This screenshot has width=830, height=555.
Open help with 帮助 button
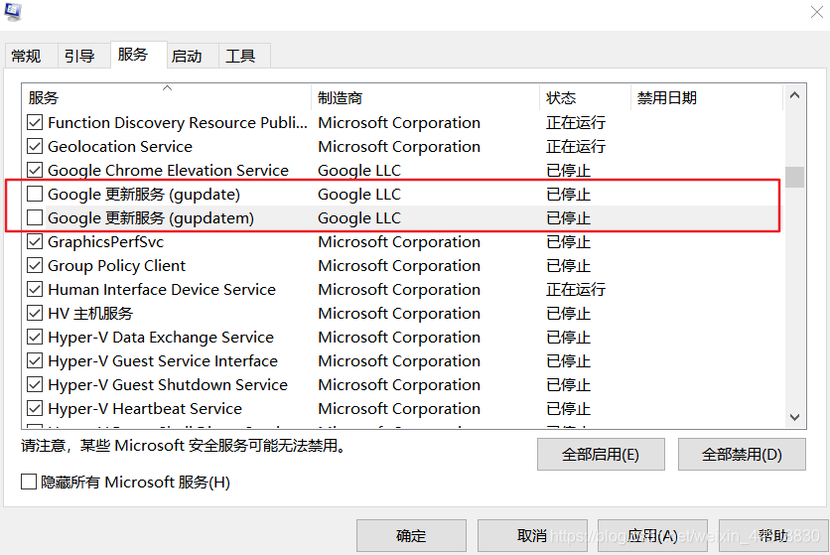(x=772, y=536)
